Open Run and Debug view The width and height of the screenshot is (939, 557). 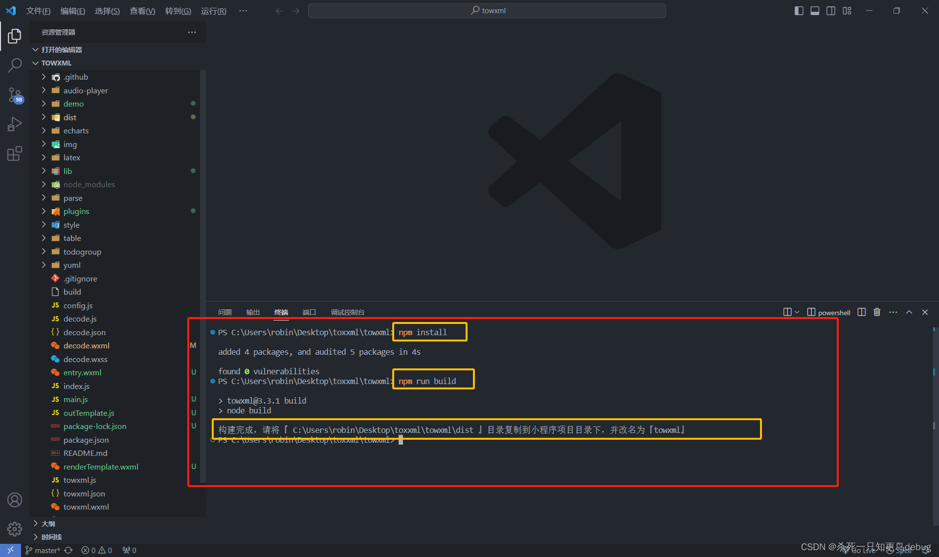[x=15, y=124]
